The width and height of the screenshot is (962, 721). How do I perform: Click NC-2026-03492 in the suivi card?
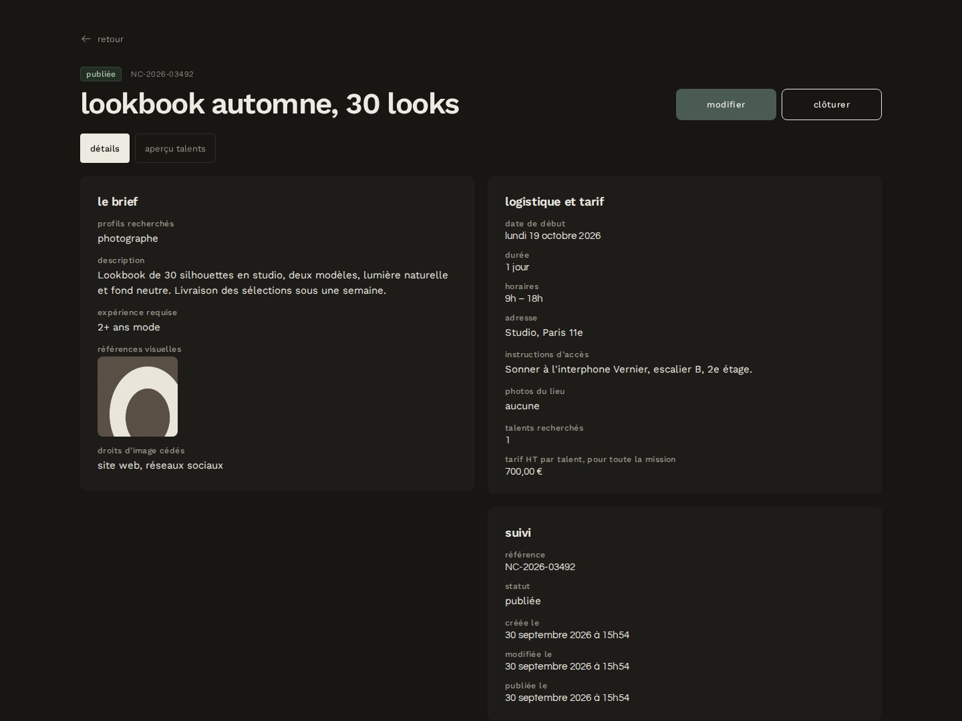coord(540,567)
